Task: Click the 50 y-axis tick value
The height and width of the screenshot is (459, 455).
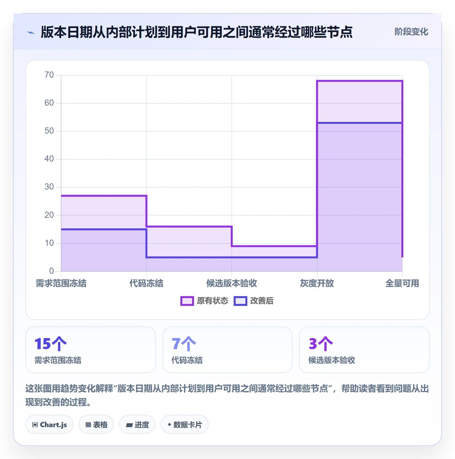Action: 49,131
